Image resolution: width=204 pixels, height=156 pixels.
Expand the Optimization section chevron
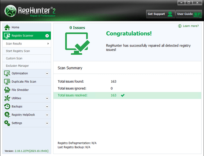[47, 73]
